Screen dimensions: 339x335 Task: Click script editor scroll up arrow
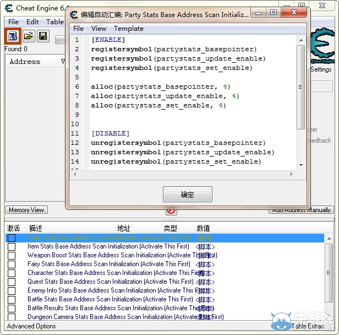point(301,40)
